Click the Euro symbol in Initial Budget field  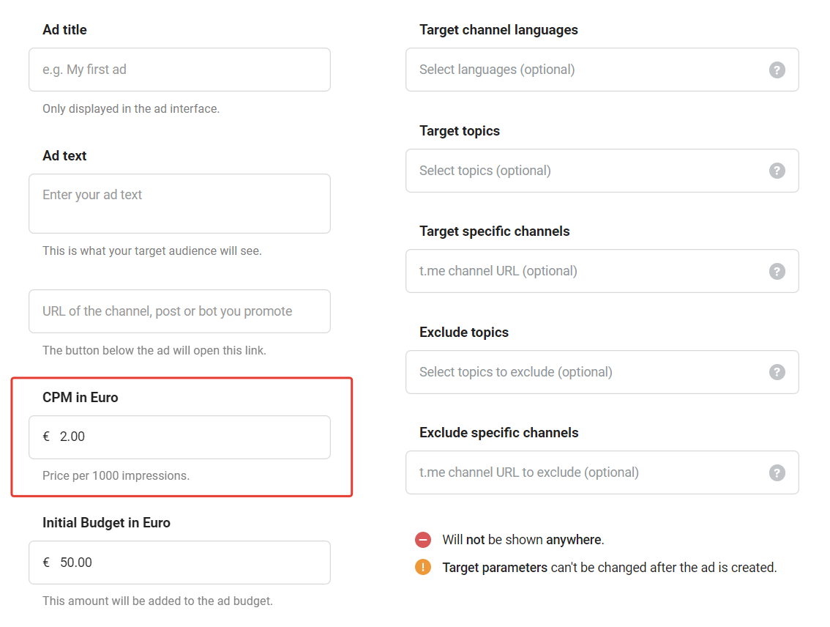point(46,563)
